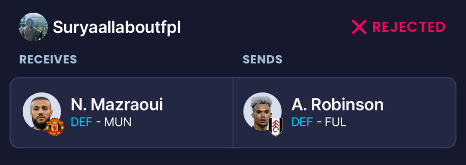Viewport: 466px width, 165px height.
Task: Select the A. Robinson player name
Action: [x=337, y=105]
